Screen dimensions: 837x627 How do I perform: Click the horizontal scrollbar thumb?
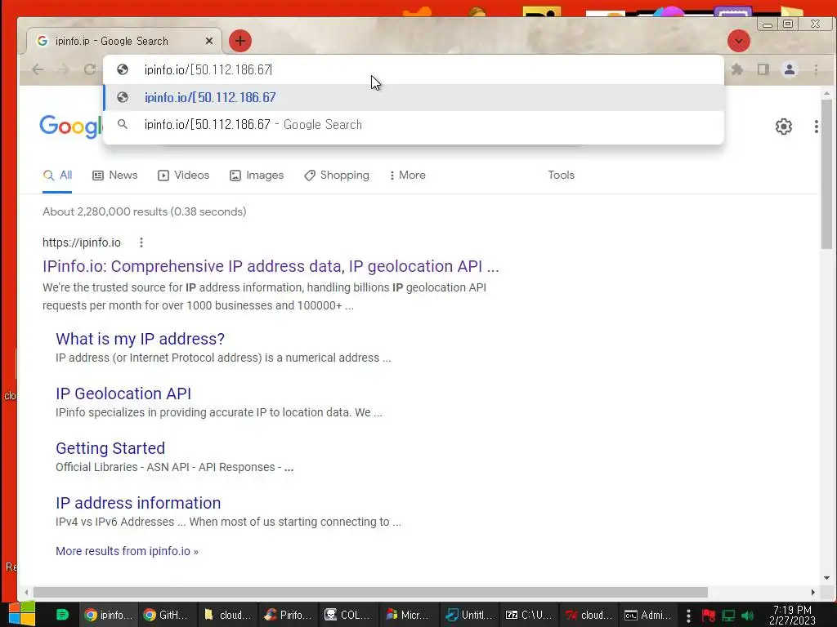point(370,593)
